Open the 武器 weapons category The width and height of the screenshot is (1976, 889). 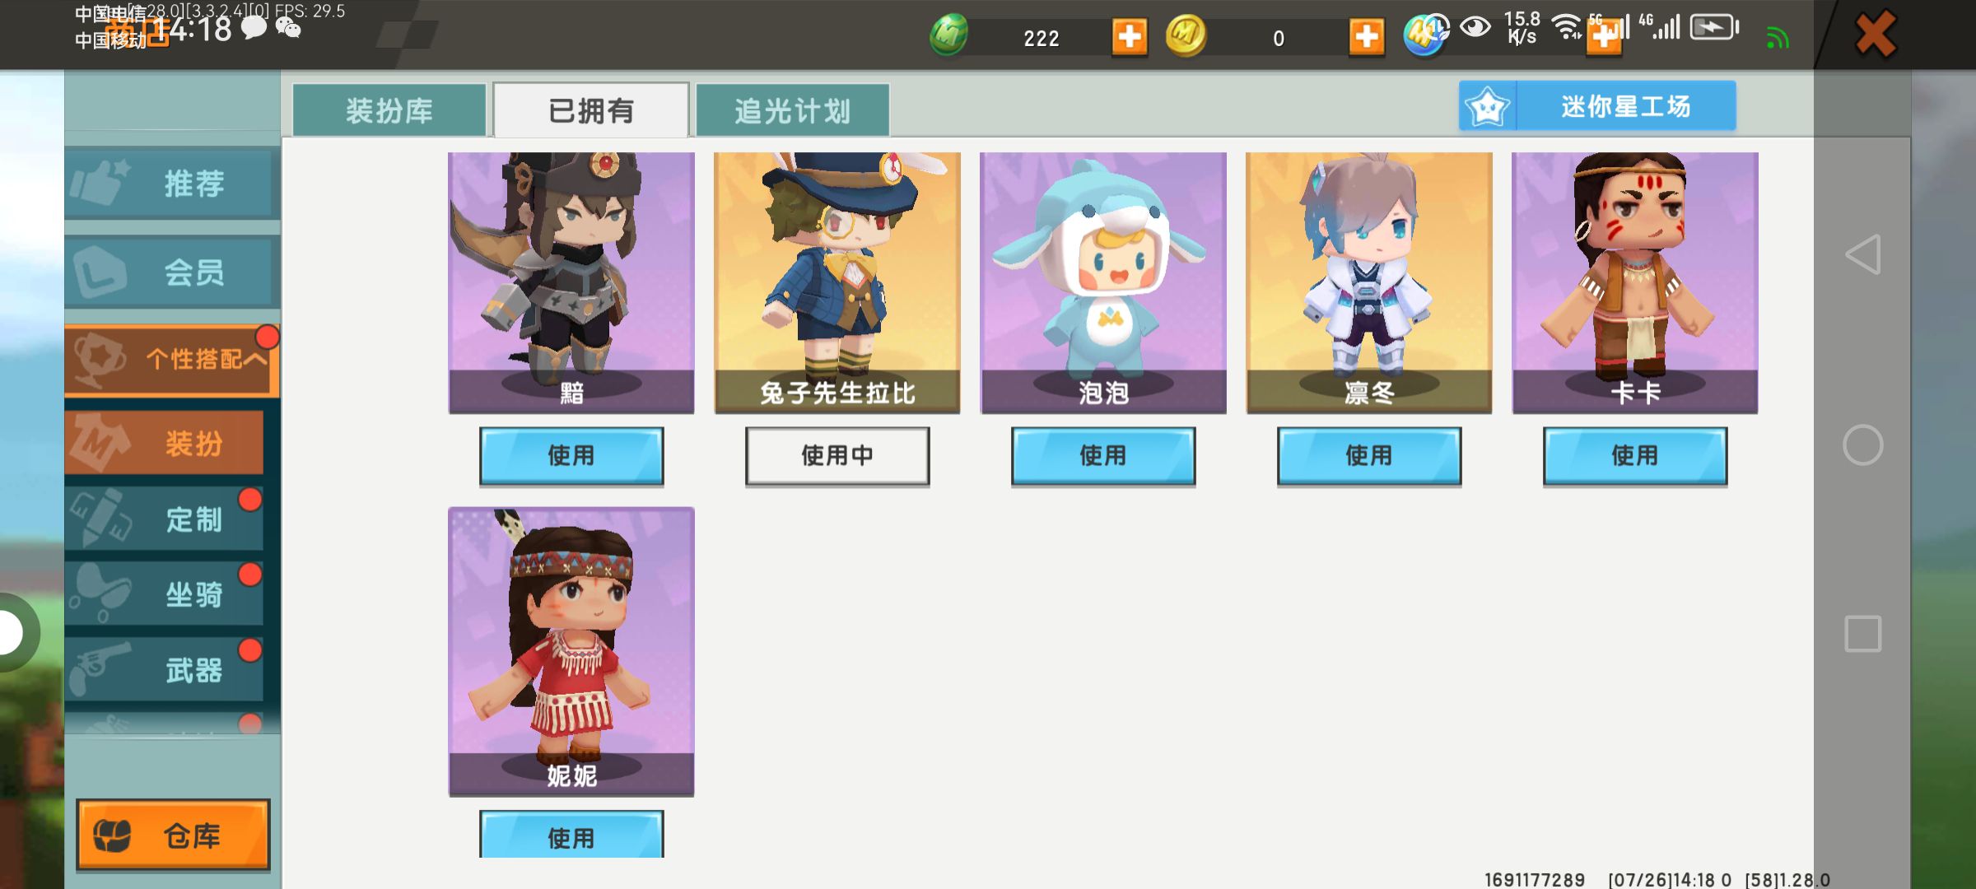(x=165, y=669)
